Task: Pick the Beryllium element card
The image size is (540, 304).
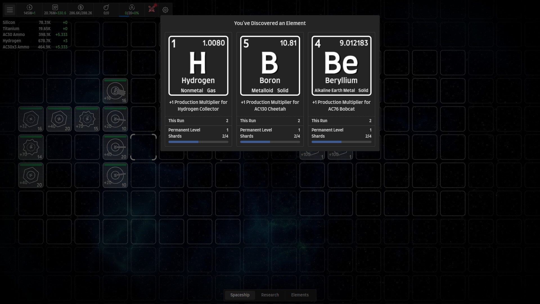Action: pos(341,66)
